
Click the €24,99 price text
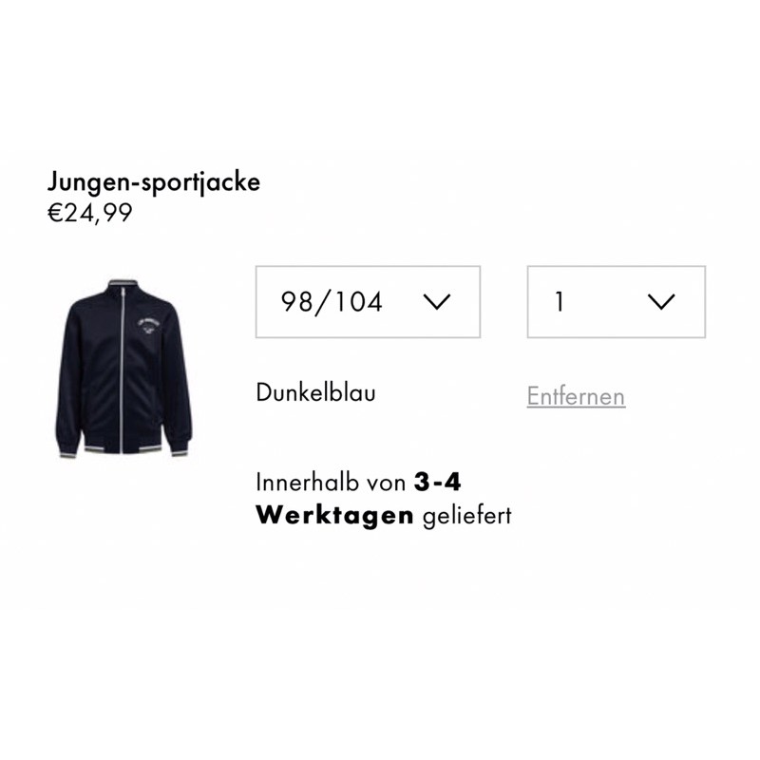pyautogui.click(x=89, y=213)
